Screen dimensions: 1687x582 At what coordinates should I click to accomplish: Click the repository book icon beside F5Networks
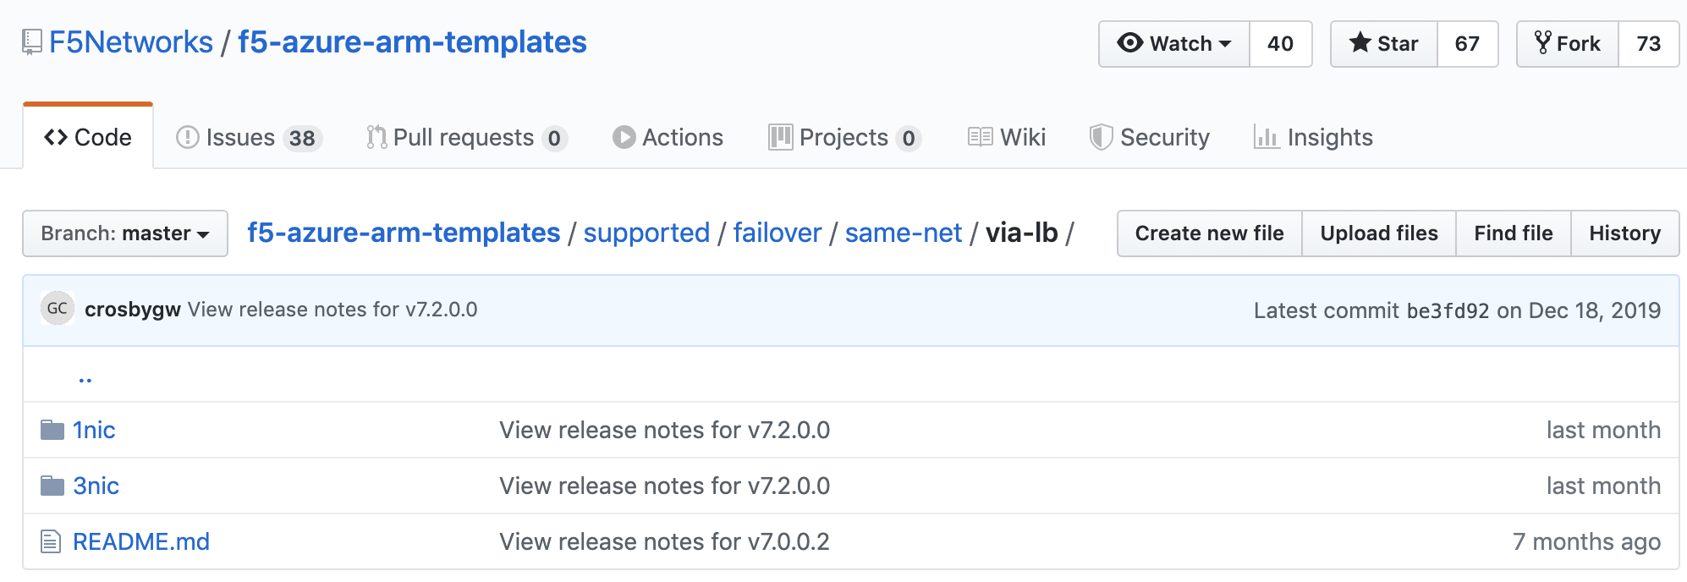[x=32, y=42]
